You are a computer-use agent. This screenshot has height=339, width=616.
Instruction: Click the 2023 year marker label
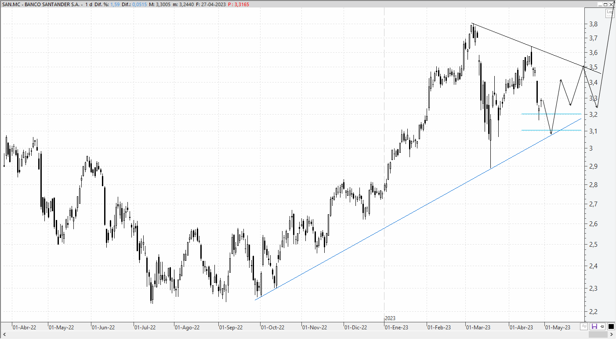click(390, 318)
